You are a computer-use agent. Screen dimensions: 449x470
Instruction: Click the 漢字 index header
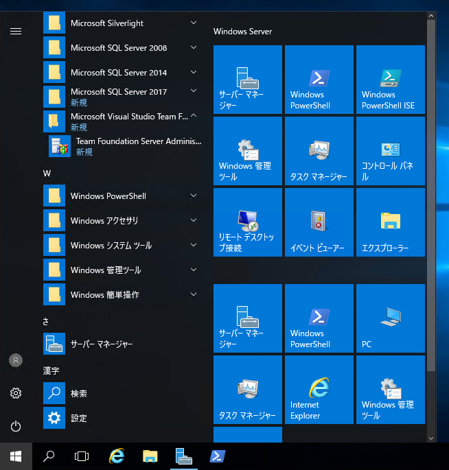[51, 371]
